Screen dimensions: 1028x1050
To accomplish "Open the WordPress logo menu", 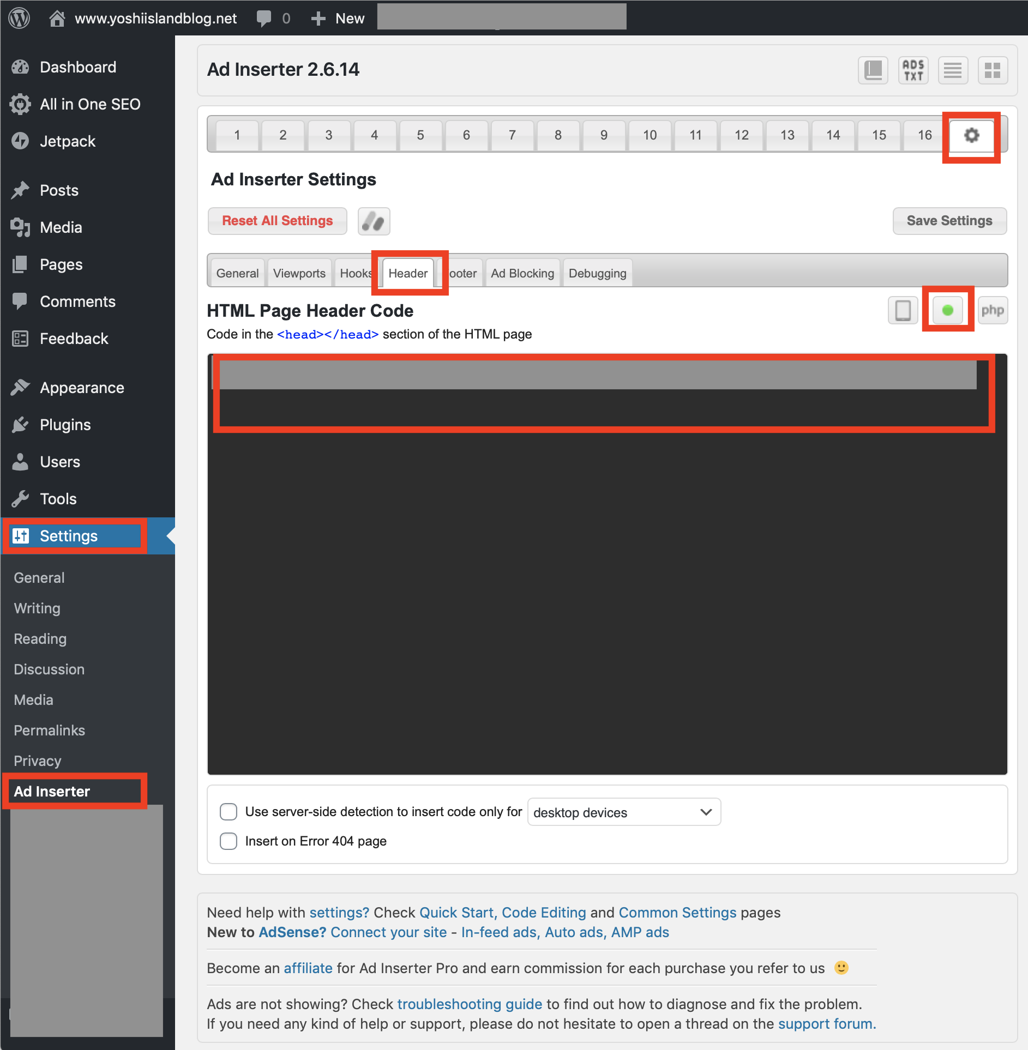I will click(x=19, y=18).
